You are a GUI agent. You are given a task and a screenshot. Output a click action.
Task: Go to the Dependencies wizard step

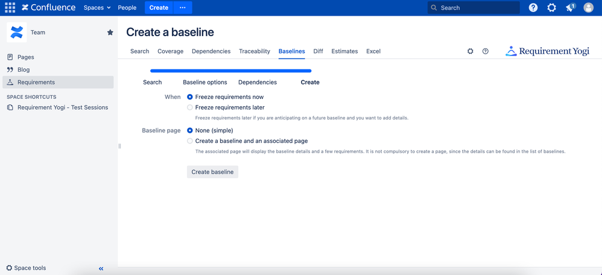point(258,82)
